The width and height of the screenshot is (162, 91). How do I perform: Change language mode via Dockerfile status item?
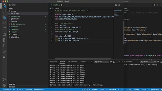[x=112, y=89]
